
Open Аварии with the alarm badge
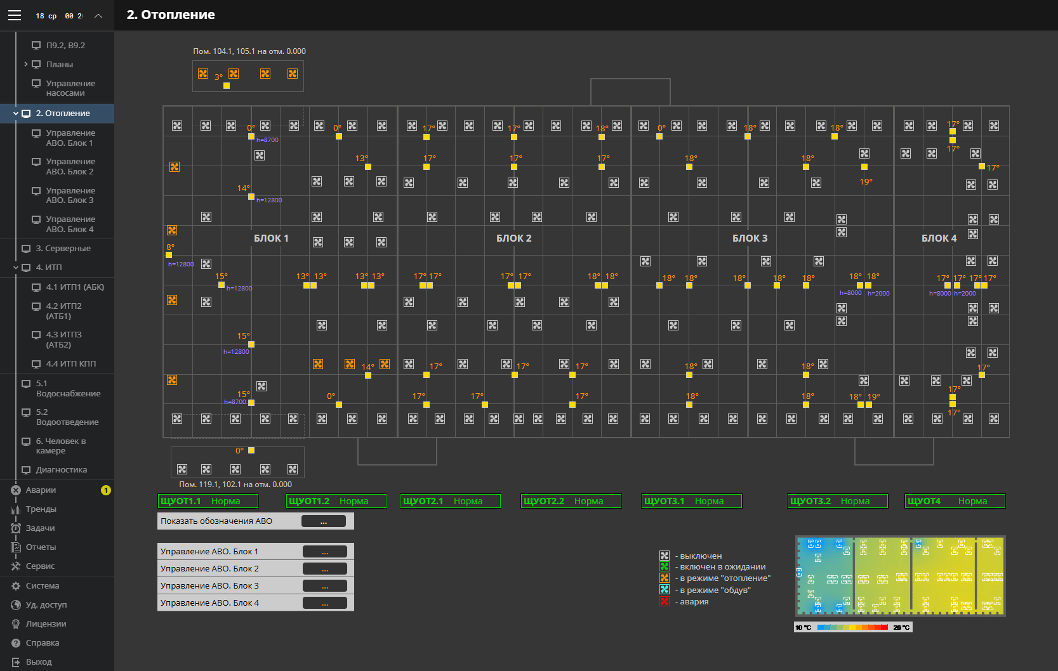(38, 490)
